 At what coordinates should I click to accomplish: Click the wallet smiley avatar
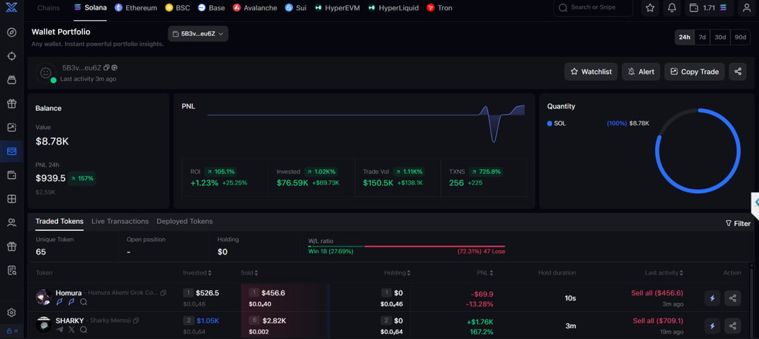tap(46, 73)
